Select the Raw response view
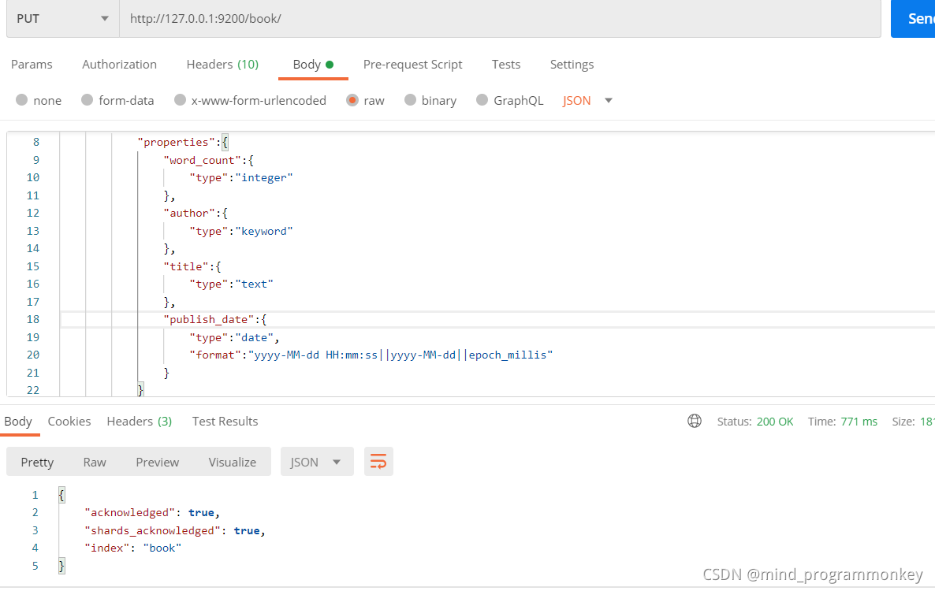Viewport: 935px width, 591px height. pyautogui.click(x=95, y=463)
